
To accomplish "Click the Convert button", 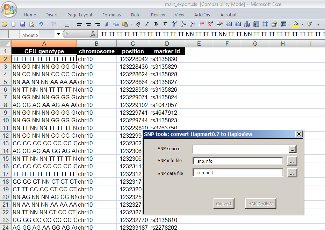I will (224, 204).
